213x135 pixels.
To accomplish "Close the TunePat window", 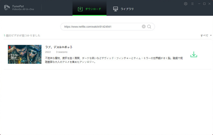I will point(209,4).
